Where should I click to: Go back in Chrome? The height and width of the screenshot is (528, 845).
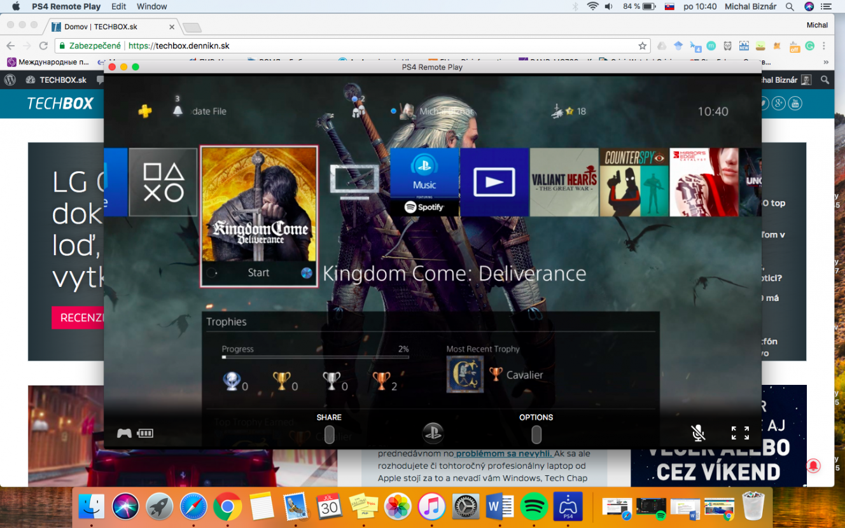tap(11, 46)
